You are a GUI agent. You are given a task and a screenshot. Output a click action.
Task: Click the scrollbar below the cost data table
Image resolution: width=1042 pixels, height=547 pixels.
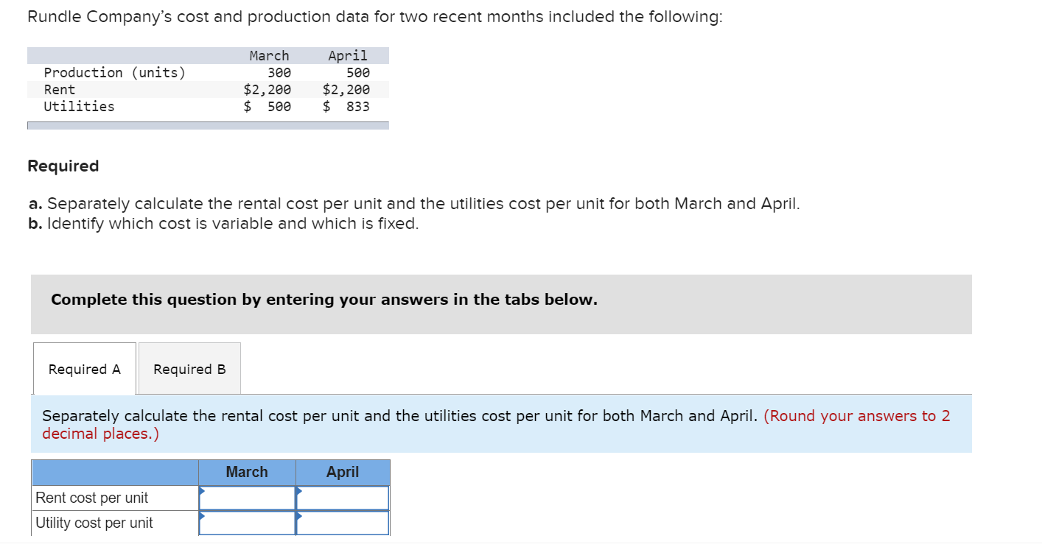coord(208,125)
